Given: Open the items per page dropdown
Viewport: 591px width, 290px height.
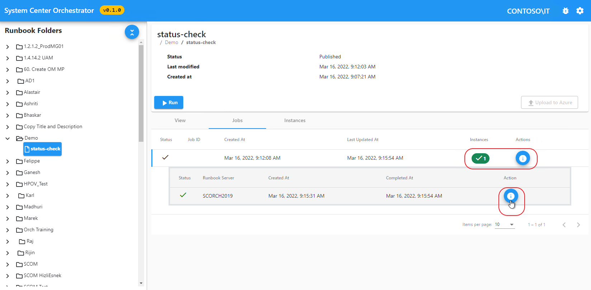Looking at the screenshot, I should coord(505,225).
